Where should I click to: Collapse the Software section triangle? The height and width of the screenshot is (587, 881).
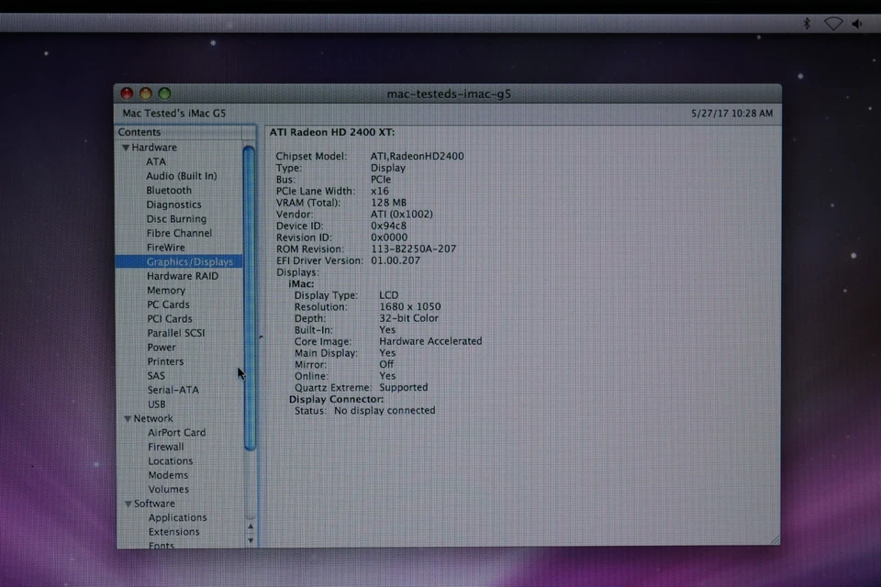[x=128, y=503]
